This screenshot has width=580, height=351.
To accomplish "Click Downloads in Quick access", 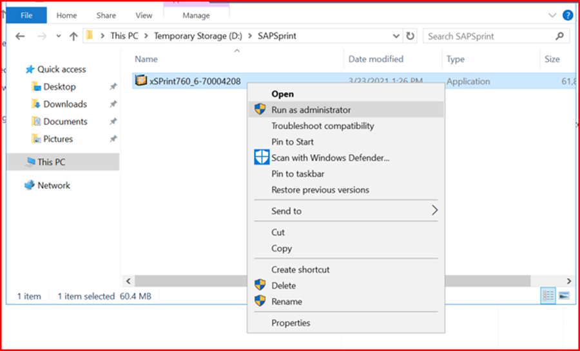I will (x=65, y=104).
